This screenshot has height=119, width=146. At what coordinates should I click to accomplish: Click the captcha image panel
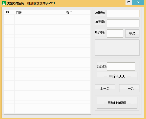click(x=117, y=48)
